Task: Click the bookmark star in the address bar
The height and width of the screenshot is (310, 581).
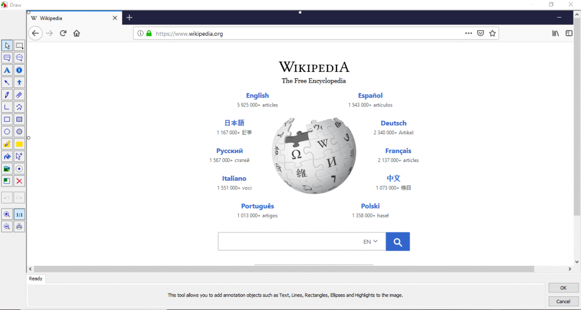Action: click(x=492, y=33)
